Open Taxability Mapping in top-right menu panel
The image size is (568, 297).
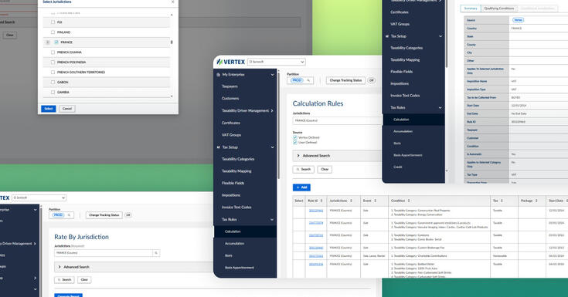(x=405, y=60)
